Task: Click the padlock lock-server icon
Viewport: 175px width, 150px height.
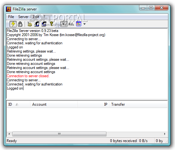Action: pos(20,24)
